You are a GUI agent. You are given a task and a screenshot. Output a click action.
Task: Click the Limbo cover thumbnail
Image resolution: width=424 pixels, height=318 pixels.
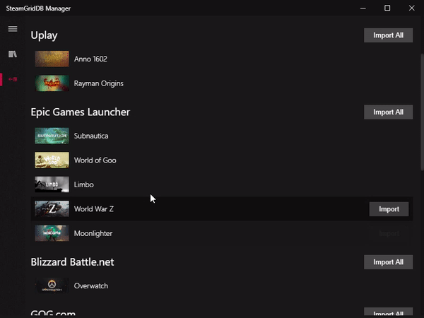coord(52,184)
